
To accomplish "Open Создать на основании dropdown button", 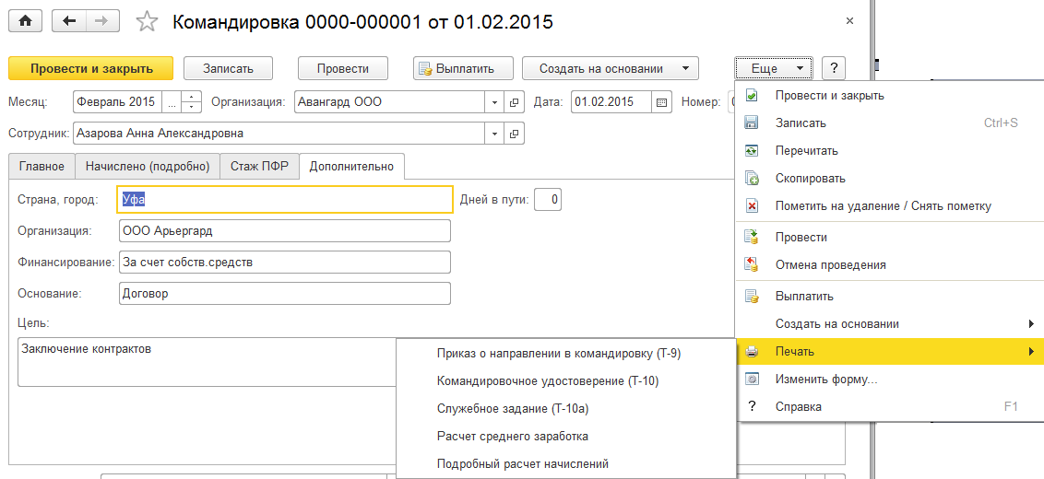I will point(611,68).
